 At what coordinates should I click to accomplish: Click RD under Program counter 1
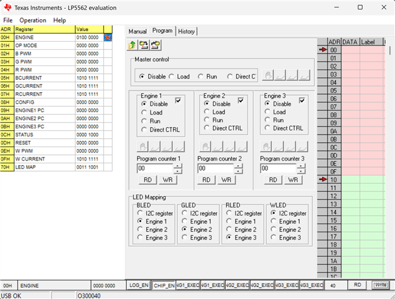pos(147,180)
